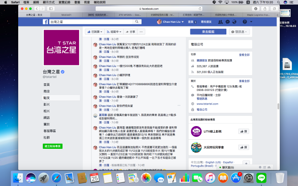Open Messenger icon in Facebook header

pos(228,22)
